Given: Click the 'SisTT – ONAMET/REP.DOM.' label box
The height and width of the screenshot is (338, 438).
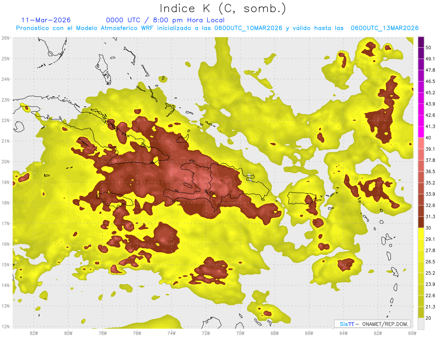Looking at the screenshot, I should (372, 324).
